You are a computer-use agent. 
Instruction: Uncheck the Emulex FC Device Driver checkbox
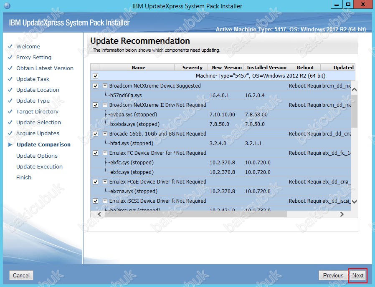[96, 153]
